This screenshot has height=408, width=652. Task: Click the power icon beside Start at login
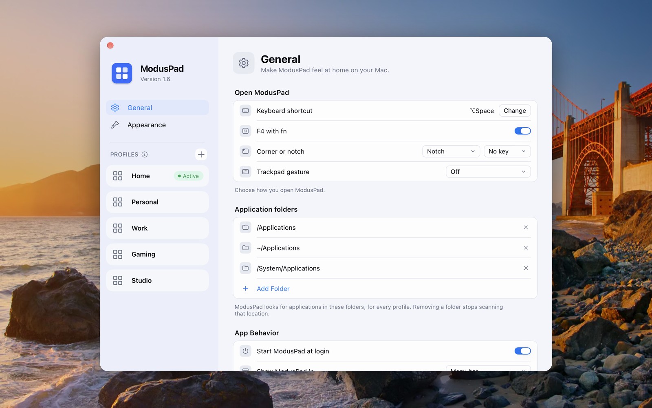(245, 351)
